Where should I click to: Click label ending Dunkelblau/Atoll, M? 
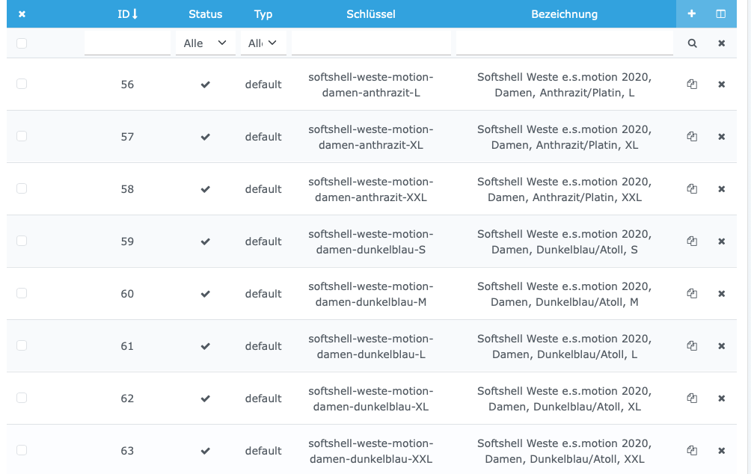[565, 294]
